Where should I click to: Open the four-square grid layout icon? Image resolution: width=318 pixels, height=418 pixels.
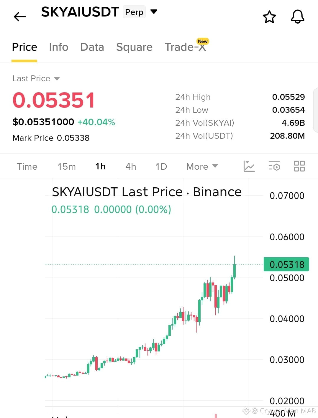coord(299,166)
